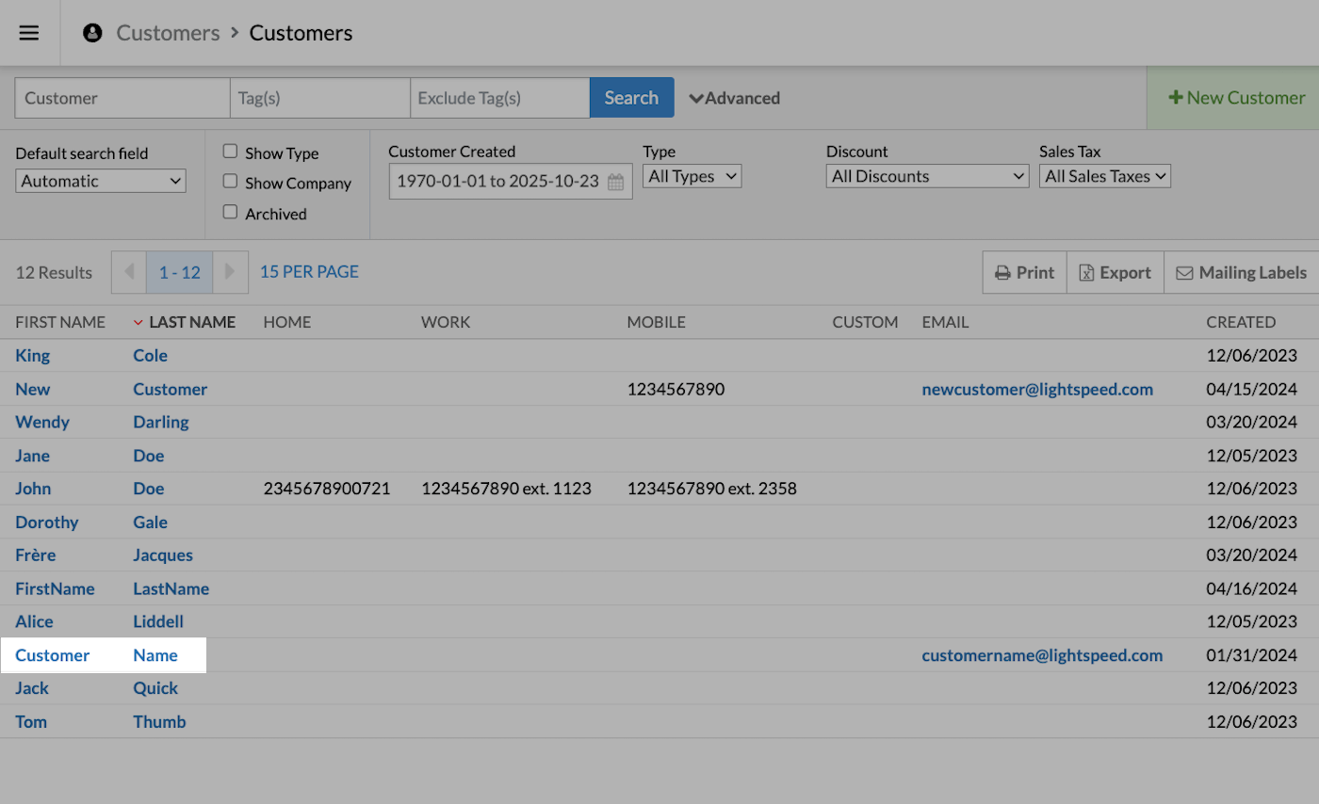Viewport: 1319px width, 804px height.
Task: Click the Customers profile icon in breadcrumb
Action: (x=92, y=33)
